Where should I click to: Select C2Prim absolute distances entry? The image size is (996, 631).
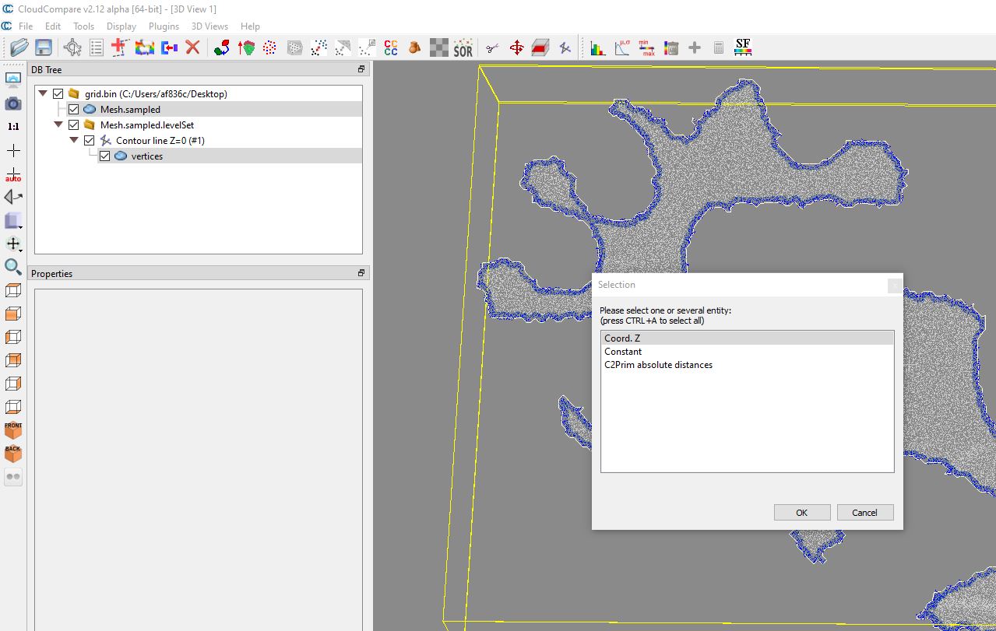click(658, 365)
